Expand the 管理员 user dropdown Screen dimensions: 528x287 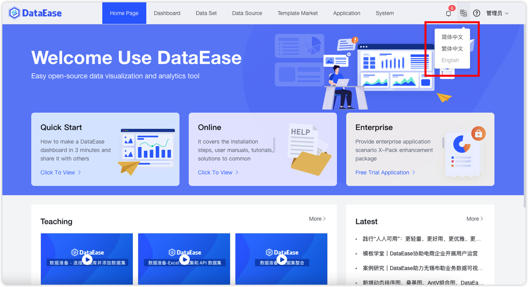(x=497, y=13)
